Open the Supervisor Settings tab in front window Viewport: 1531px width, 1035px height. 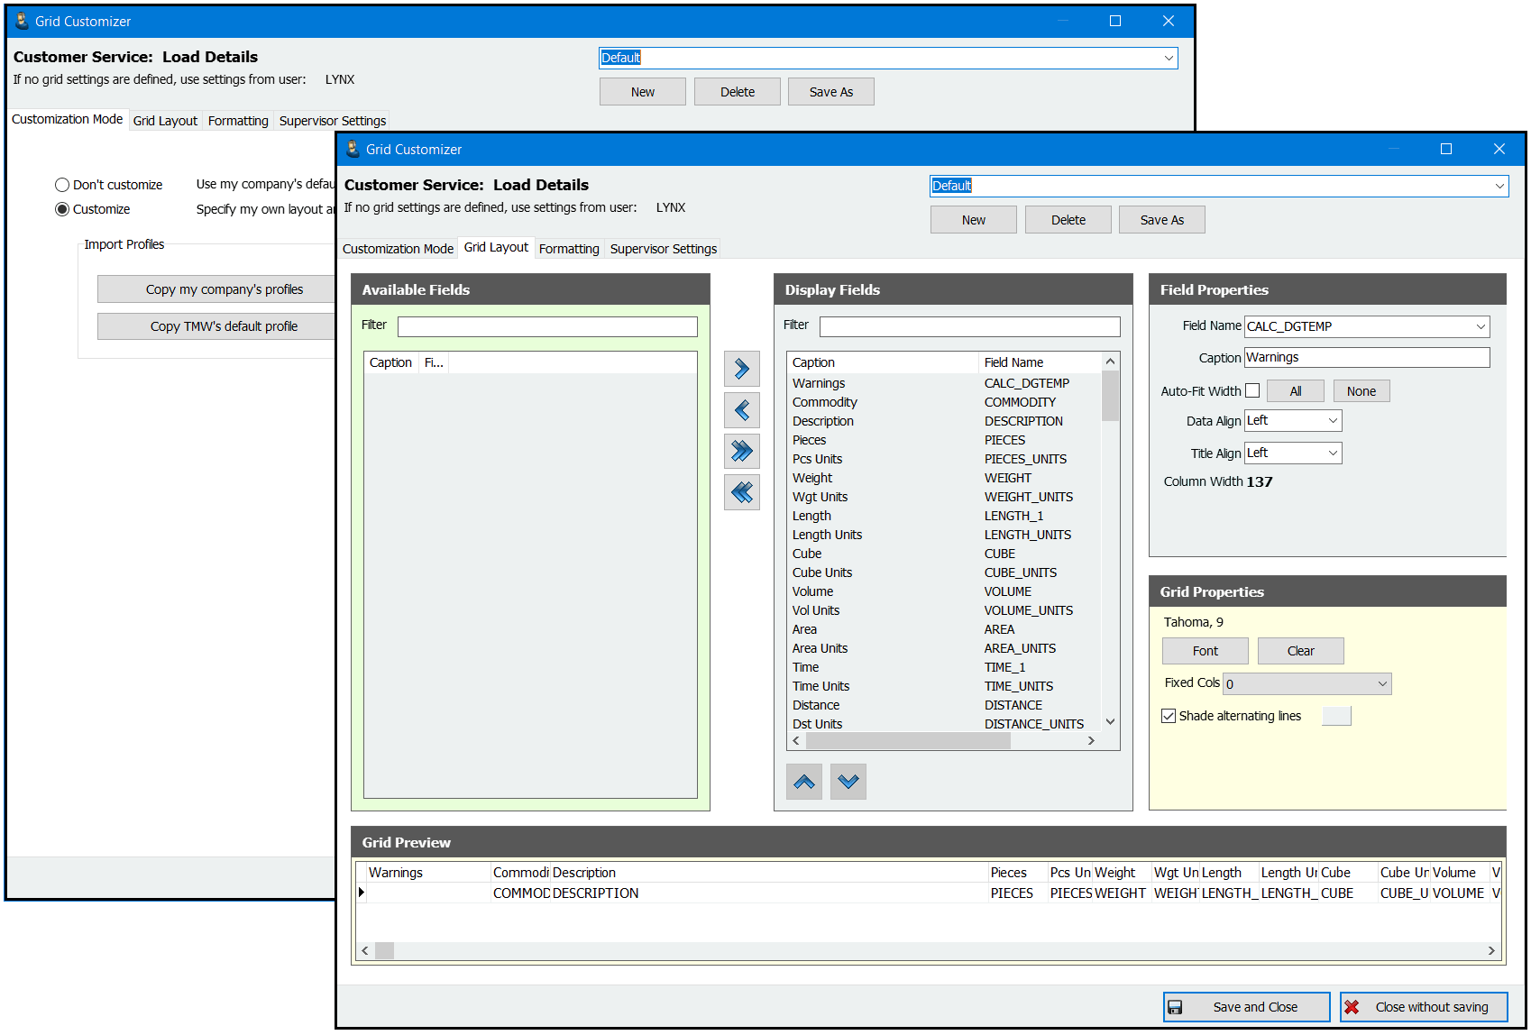(x=663, y=249)
